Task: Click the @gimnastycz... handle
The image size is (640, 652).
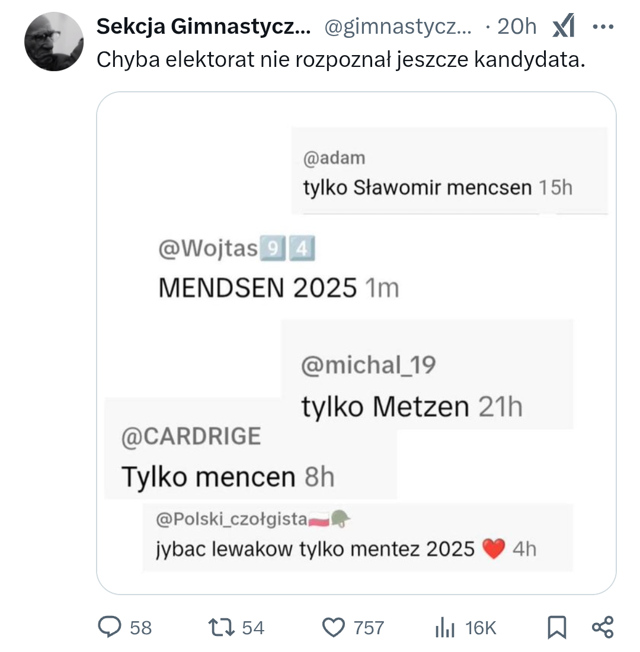Action: click(x=398, y=27)
